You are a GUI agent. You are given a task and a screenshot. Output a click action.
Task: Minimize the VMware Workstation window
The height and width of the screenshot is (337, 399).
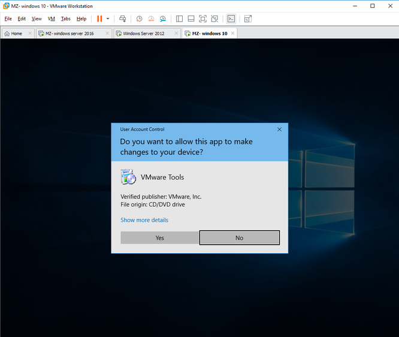[355, 6]
